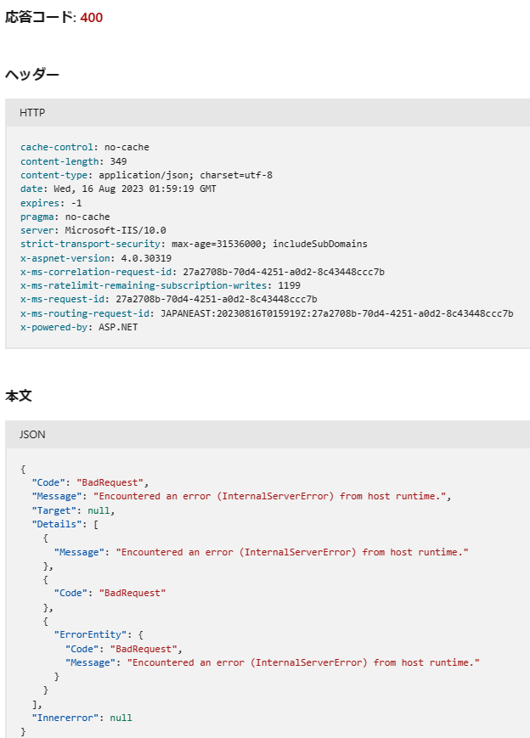Click the JSON code block label
The width and height of the screenshot is (530, 738).
pyautogui.click(x=32, y=434)
